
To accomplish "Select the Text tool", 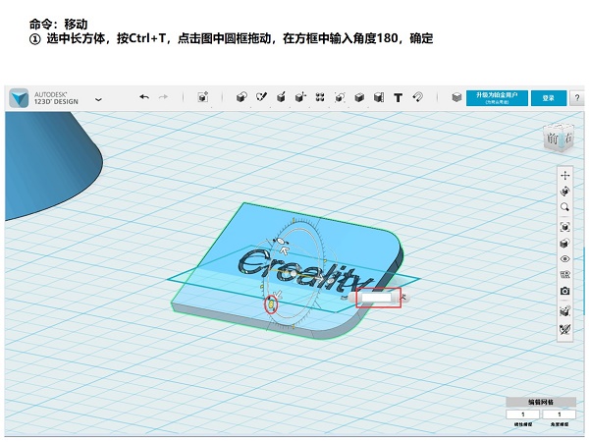I will pyautogui.click(x=399, y=97).
